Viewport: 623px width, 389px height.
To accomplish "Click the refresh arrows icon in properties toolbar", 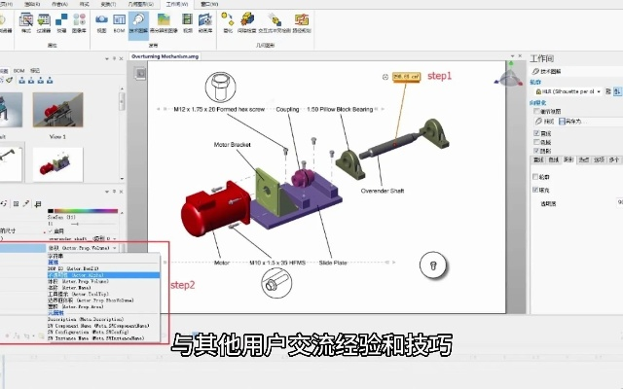I will (x=4, y=203).
